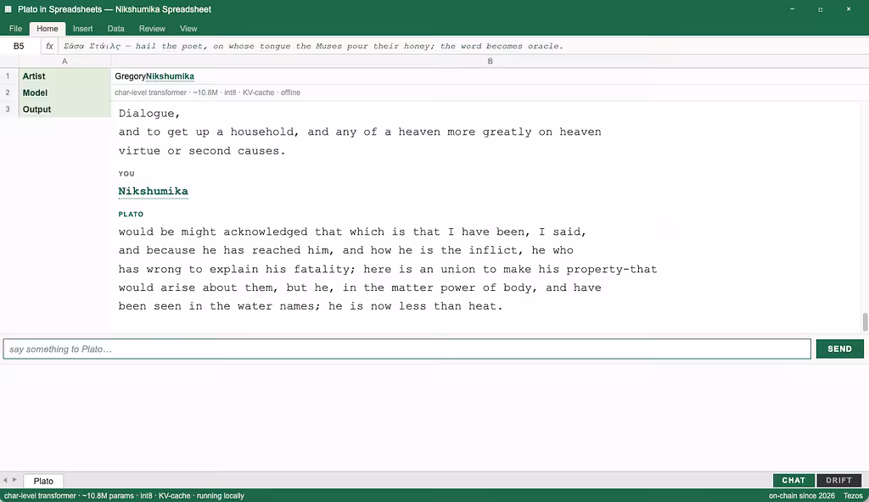Click the fx function icon

tap(49, 46)
